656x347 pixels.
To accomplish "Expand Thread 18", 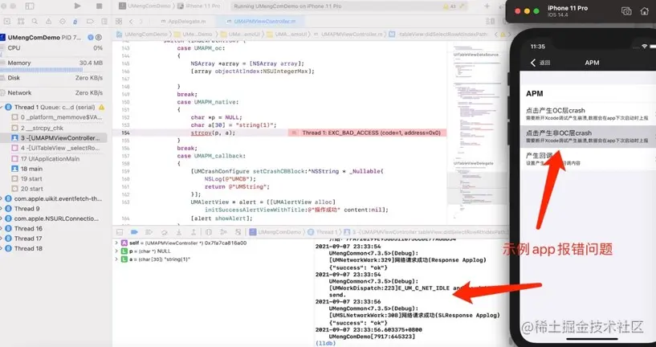I will 2,249.
